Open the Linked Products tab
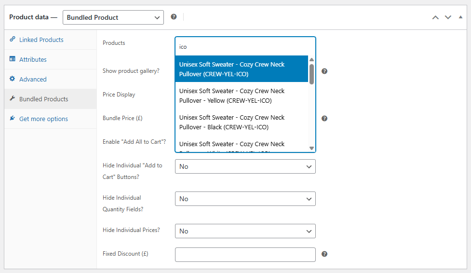The width and height of the screenshot is (471, 273). click(x=51, y=40)
